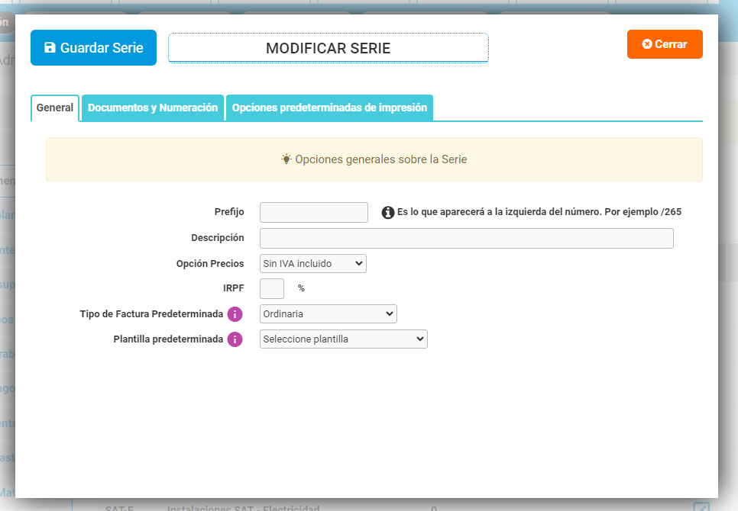Viewport: 738px width, 511px height.
Task: Click the edit pencil icon below the modal
Action: 701,507
